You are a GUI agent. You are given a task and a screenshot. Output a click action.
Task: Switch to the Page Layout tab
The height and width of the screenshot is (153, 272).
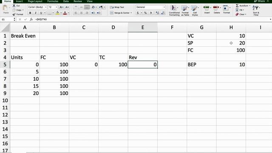[x=35, y=1]
